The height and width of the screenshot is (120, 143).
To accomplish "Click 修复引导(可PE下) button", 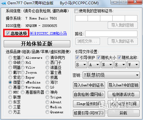I will point(89,113).
